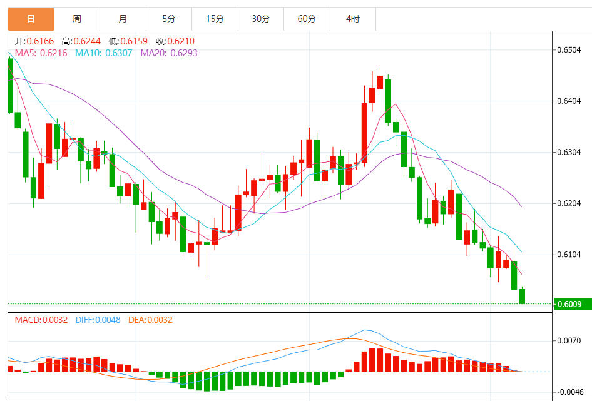Viewport: 592px width, 401px height.
Task: Click the open price 开:0.6166
Action: (34, 41)
